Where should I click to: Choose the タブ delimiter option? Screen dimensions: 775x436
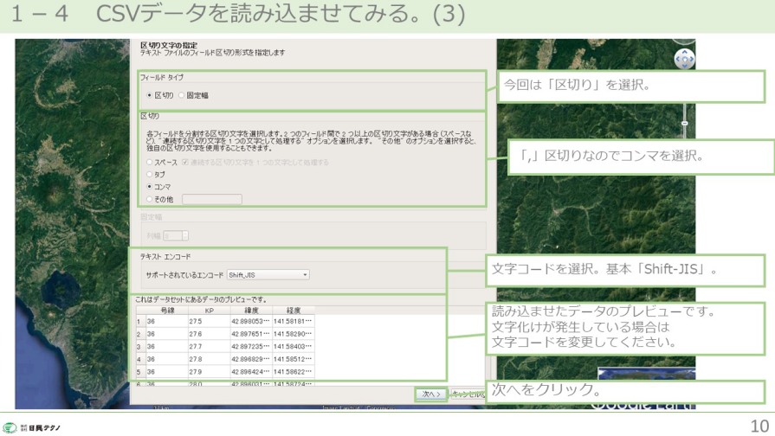click(x=150, y=174)
